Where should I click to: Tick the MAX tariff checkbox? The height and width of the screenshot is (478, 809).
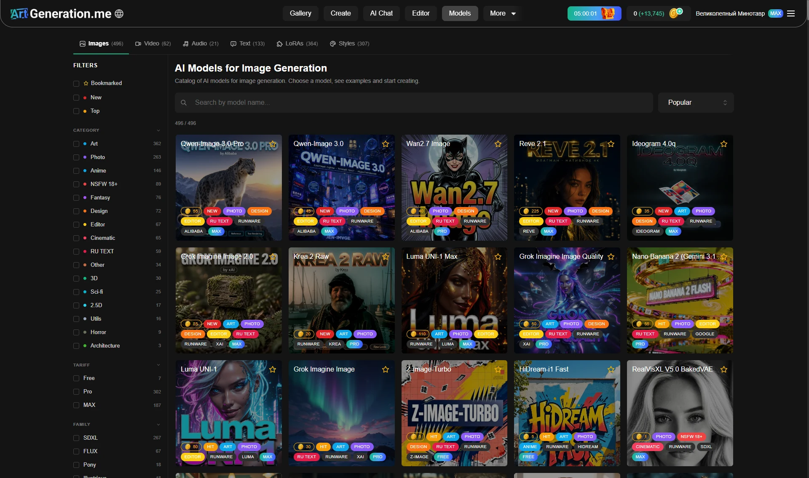[76, 405]
